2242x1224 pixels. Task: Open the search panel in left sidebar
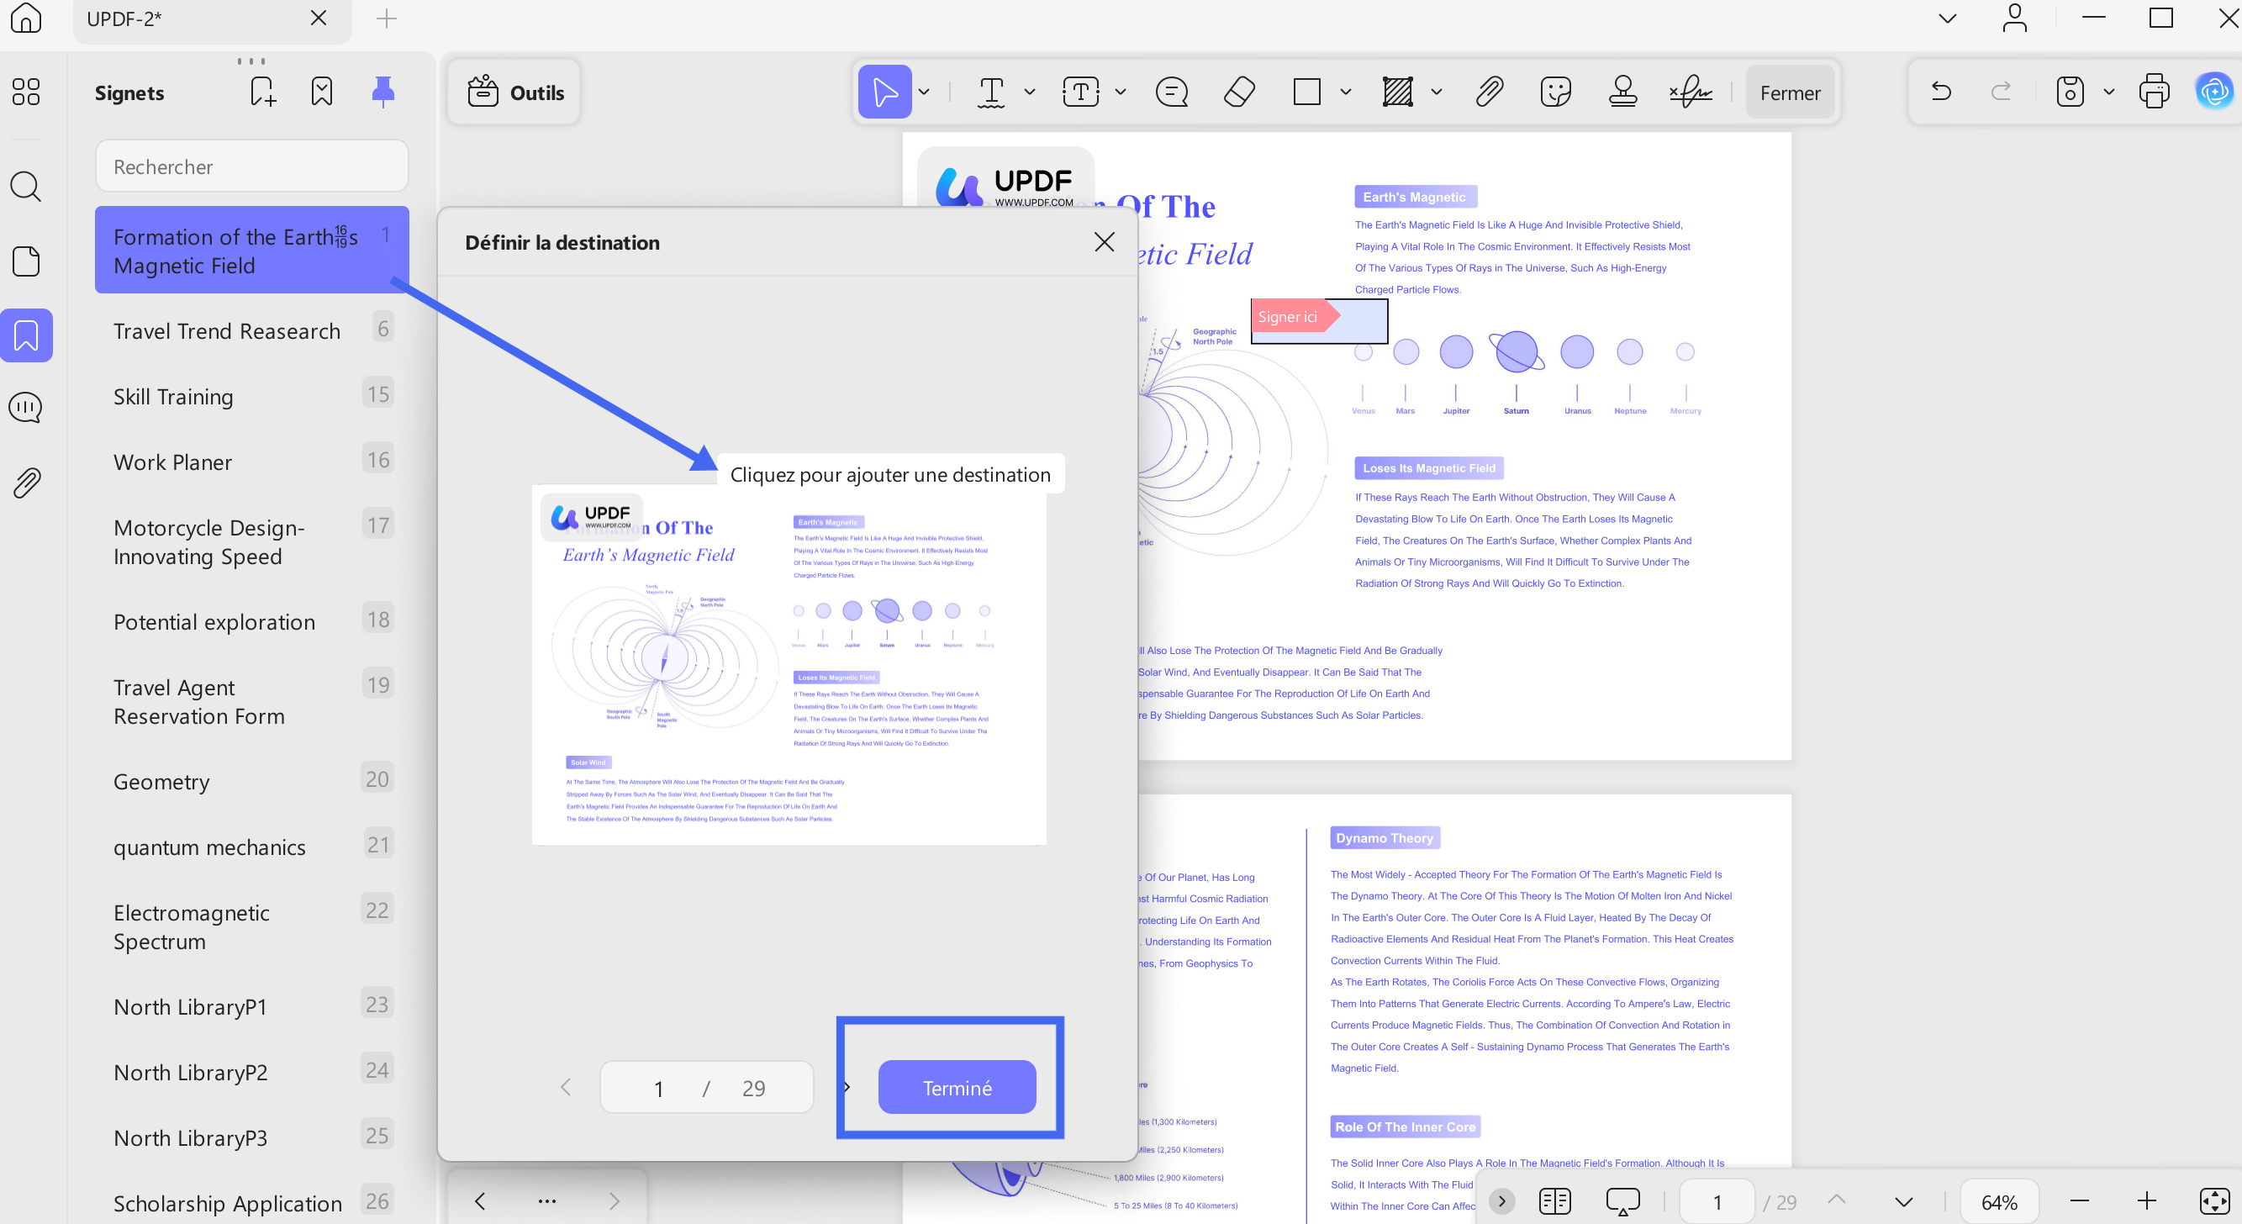coord(26,186)
